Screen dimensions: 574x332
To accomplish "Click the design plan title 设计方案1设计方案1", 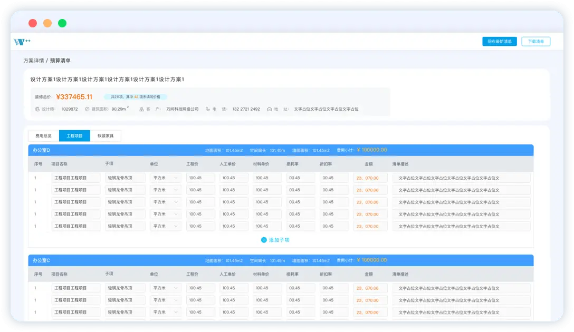I will (107, 80).
